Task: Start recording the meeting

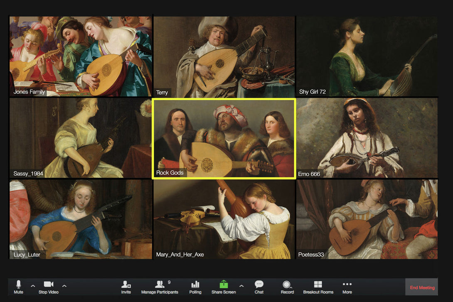Action: pos(287,287)
